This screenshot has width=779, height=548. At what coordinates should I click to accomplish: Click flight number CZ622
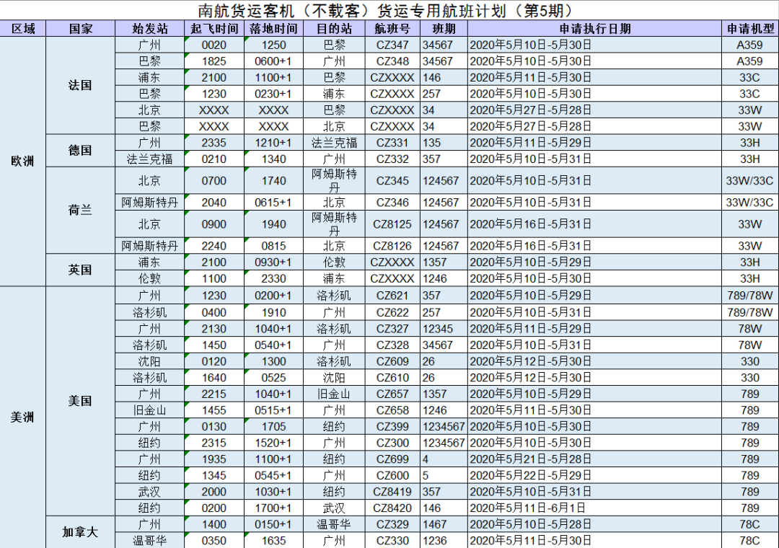click(392, 312)
